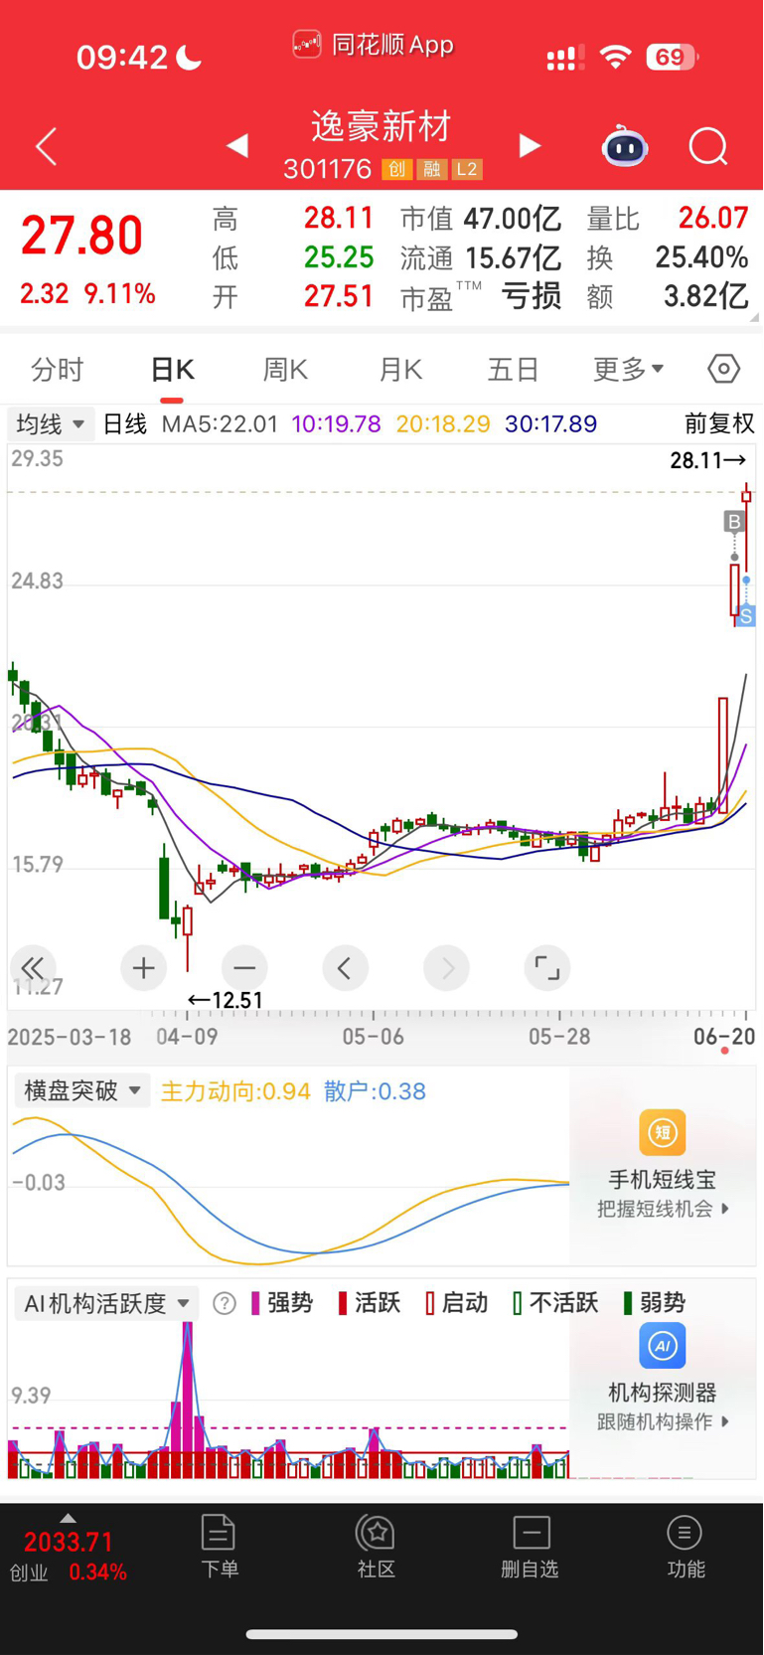
Task: Open the AI robot assistant
Action: click(x=625, y=147)
